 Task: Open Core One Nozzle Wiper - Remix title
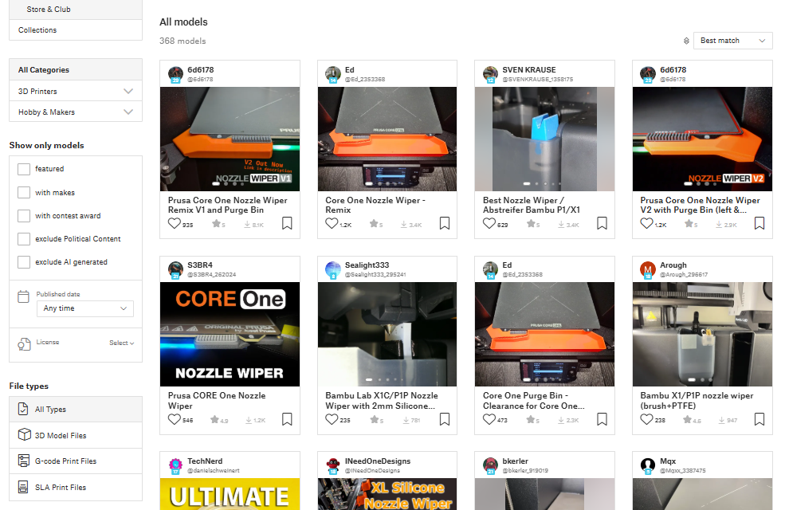click(375, 206)
